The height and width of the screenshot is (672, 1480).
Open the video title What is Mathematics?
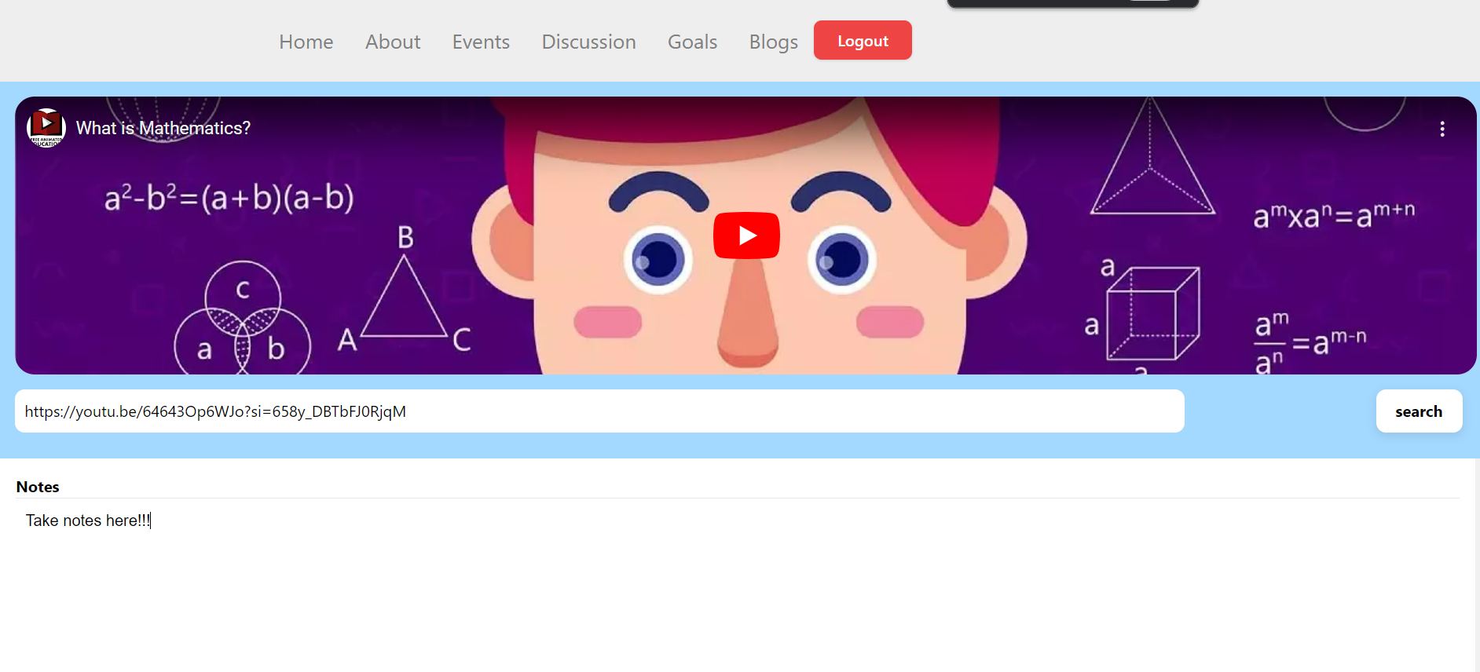coord(163,128)
